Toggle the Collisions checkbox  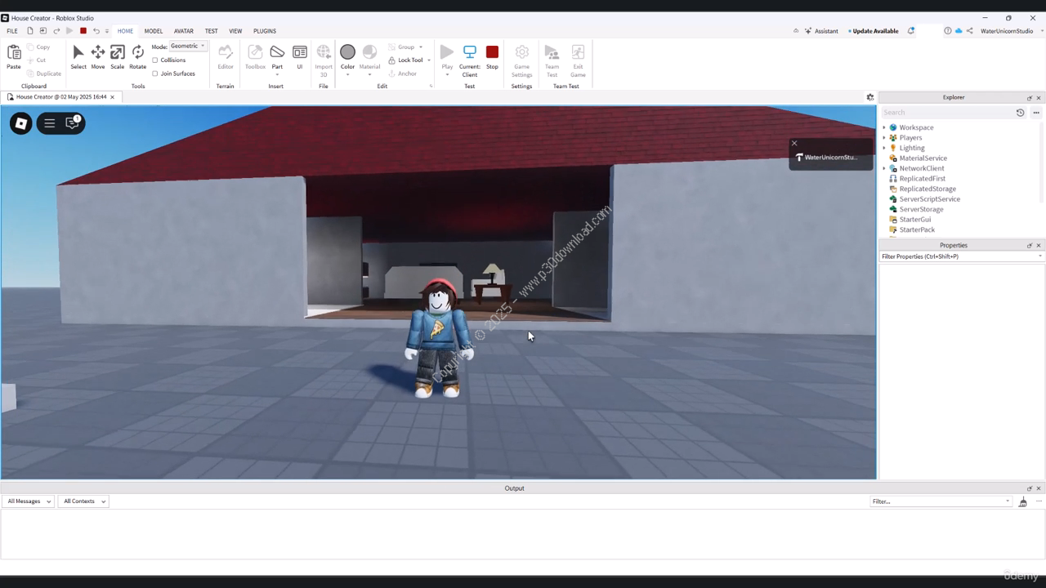[155, 60]
